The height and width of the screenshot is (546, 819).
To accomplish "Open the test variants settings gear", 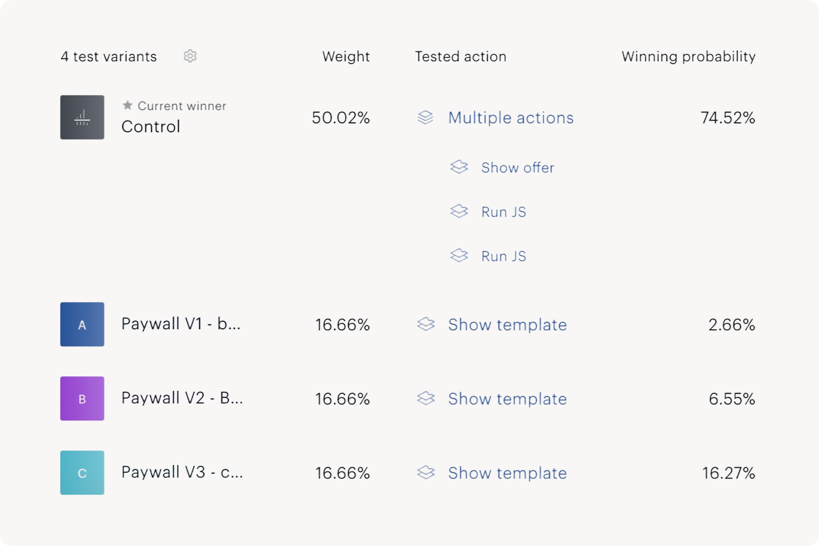I will click(x=190, y=56).
